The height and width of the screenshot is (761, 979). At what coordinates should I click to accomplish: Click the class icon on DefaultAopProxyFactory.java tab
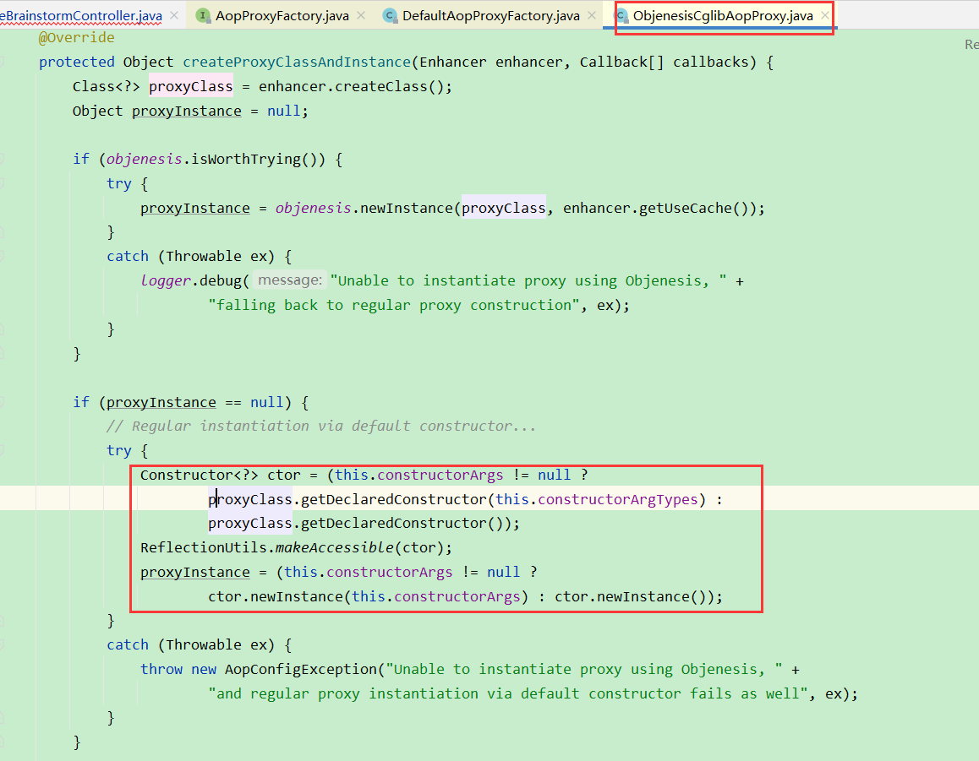(391, 15)
